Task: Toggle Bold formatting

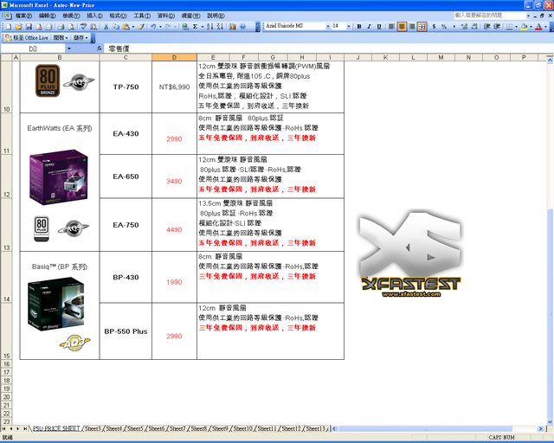Action: (x=359, y=27)
